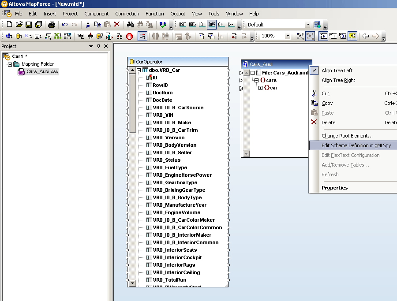The height and width of the screenshot is (301, 397).
Task: Save the current mapping
Action: point(29,25)
